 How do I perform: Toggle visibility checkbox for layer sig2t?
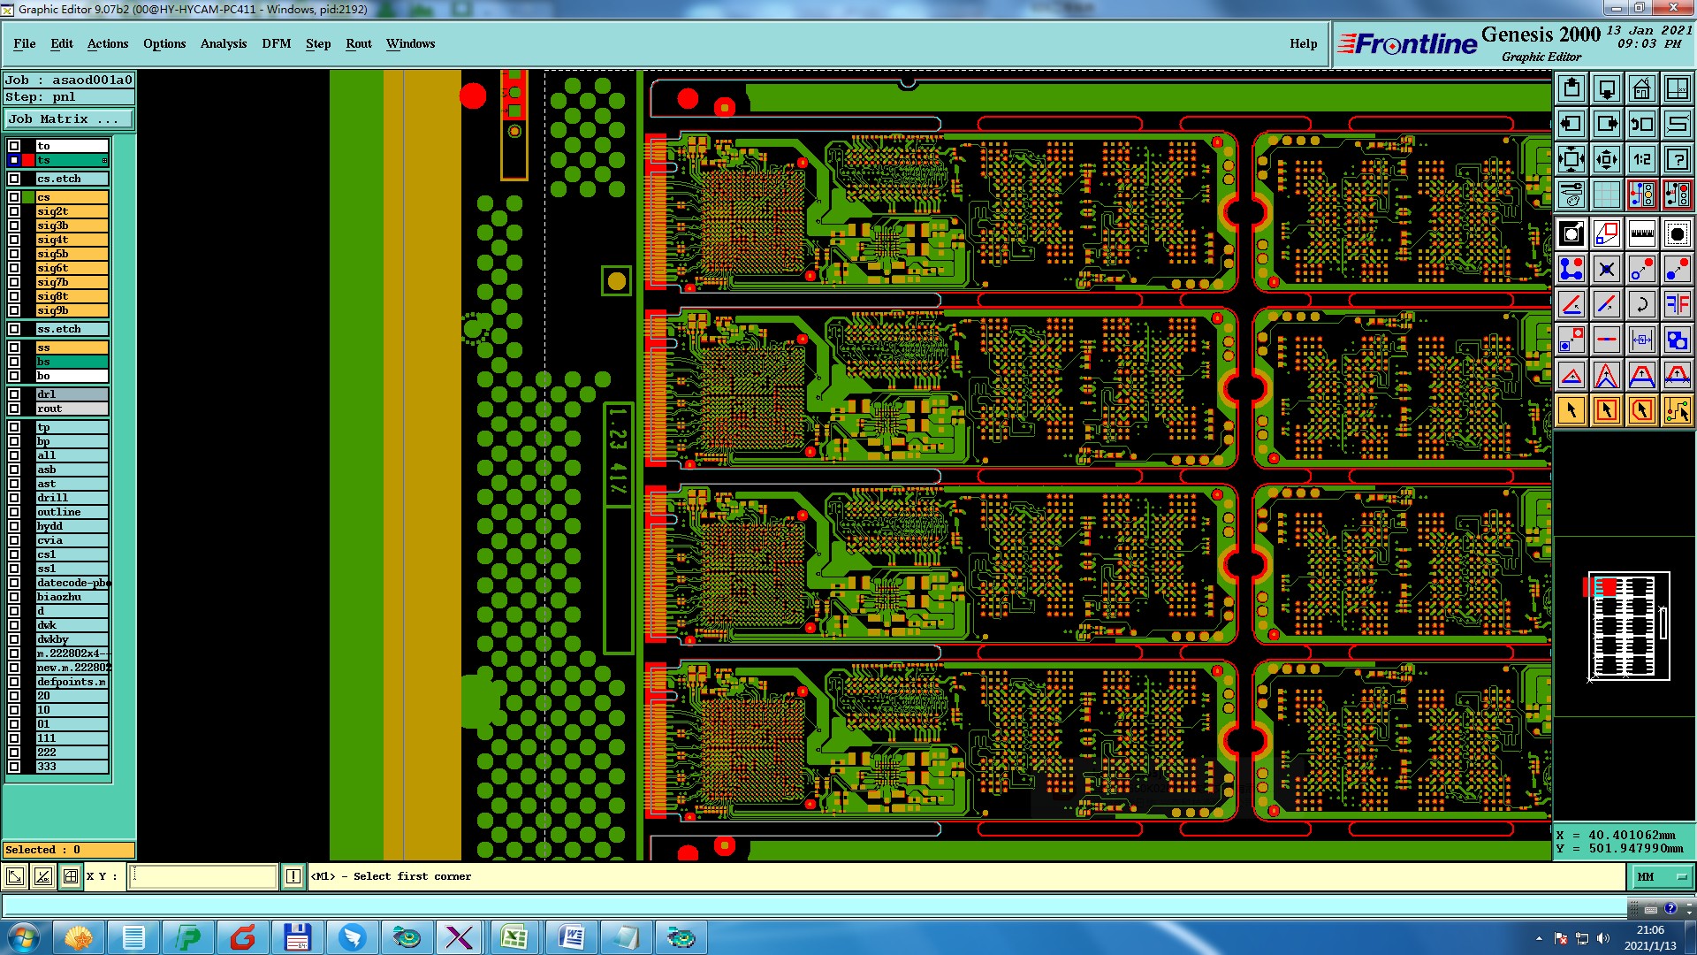14,211
